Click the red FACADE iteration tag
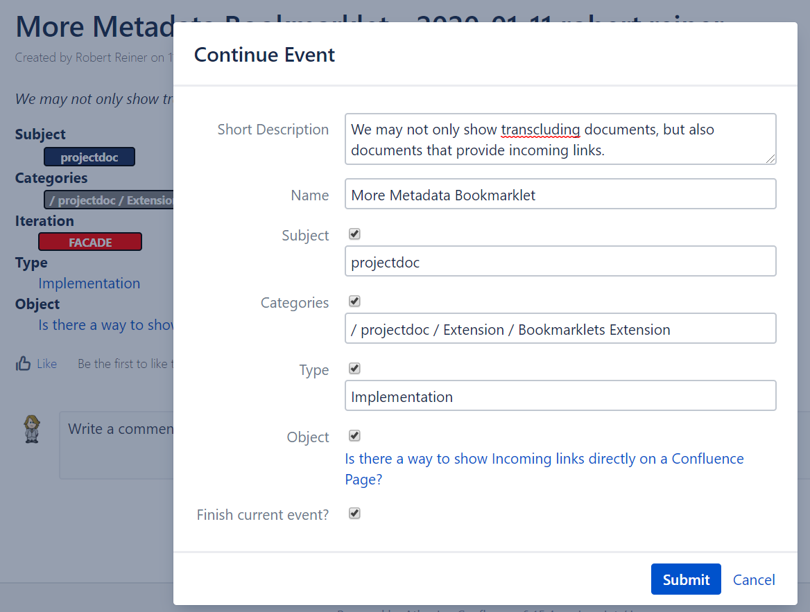810x612 pixels. coord(90,242)
